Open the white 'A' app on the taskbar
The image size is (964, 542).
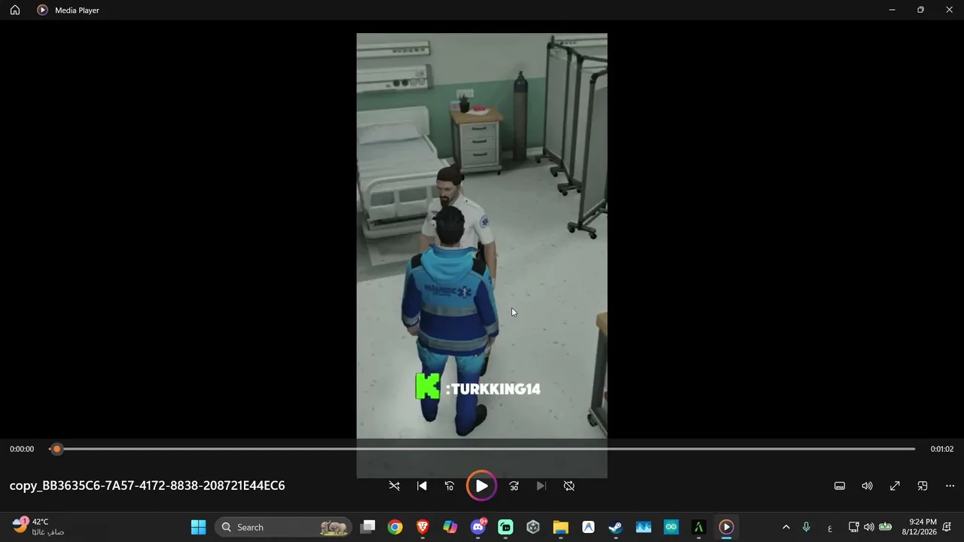pyautogui.click(x=588, y=527)
